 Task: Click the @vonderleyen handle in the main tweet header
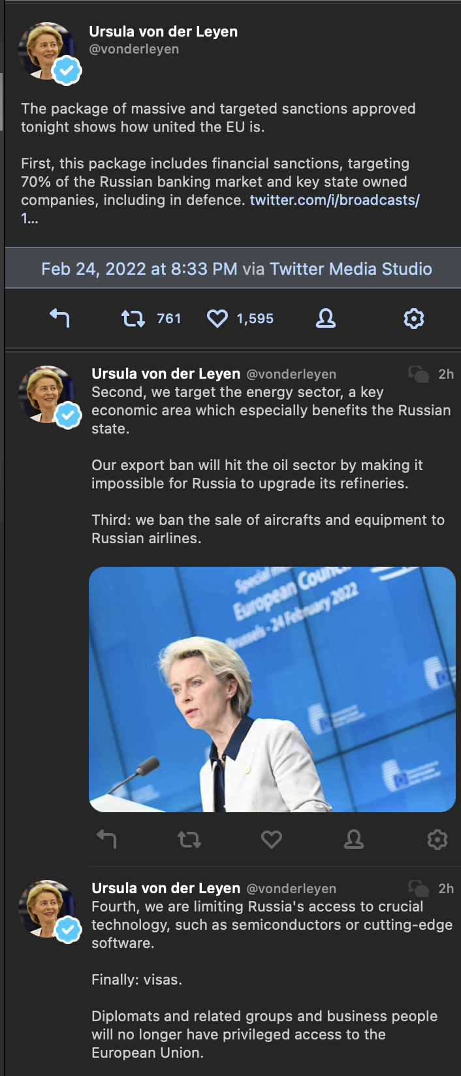point(134,49)
